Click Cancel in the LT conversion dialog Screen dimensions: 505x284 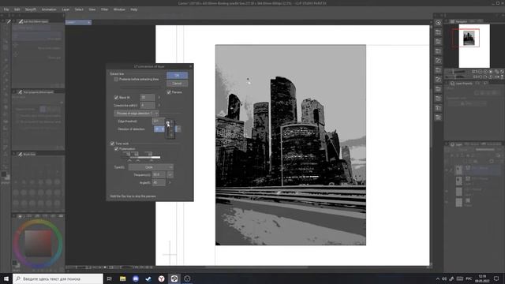click(177, 84)
